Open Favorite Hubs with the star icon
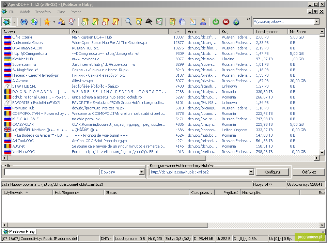Screen dimensions: 327x243 coord(47,22)
